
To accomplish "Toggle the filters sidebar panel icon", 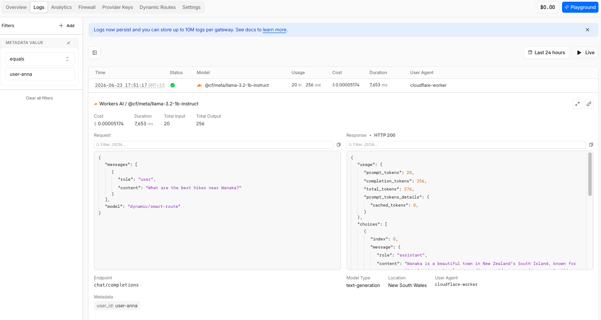I will [94, 52].
